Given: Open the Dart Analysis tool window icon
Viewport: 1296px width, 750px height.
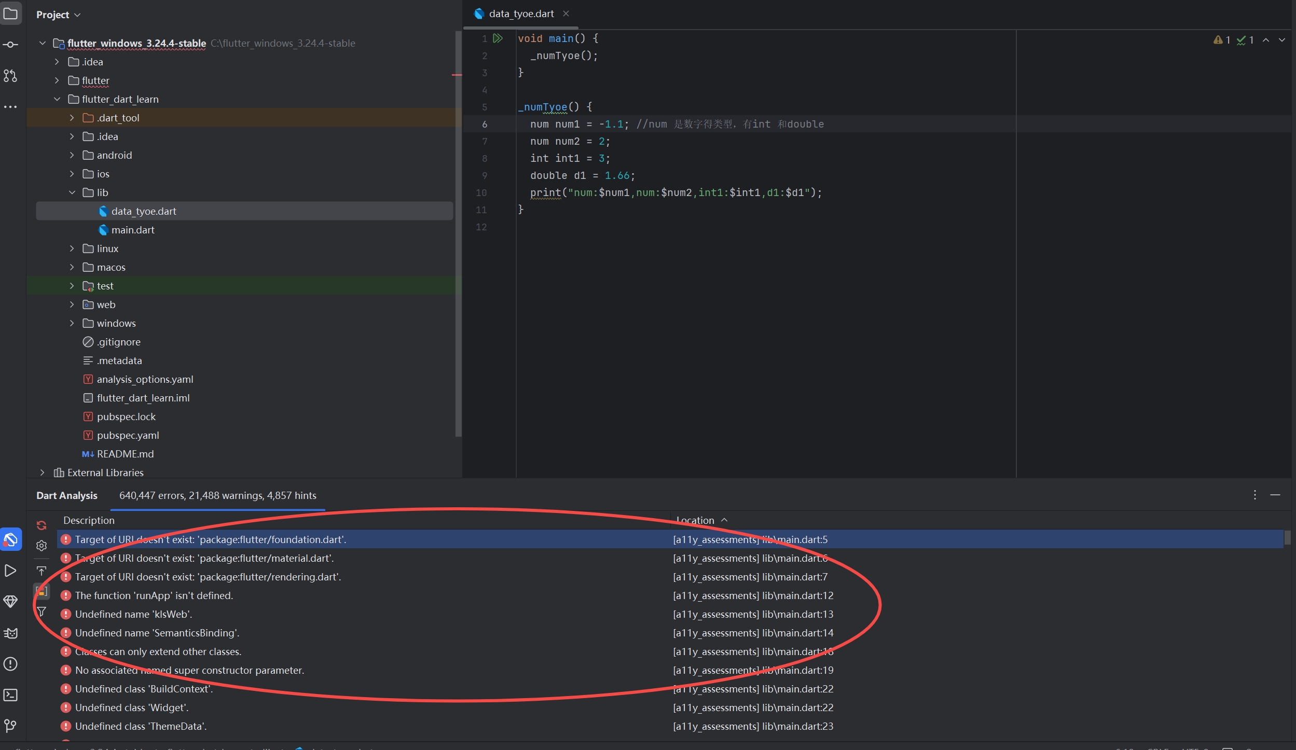Looking at the screenshot, I should click(10, 539).
